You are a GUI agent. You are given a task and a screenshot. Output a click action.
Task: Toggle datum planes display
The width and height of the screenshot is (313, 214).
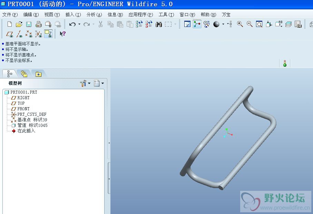tap(10, 34)
